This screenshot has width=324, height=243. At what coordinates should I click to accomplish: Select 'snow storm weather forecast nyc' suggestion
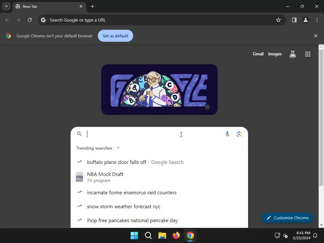[159, 206]
